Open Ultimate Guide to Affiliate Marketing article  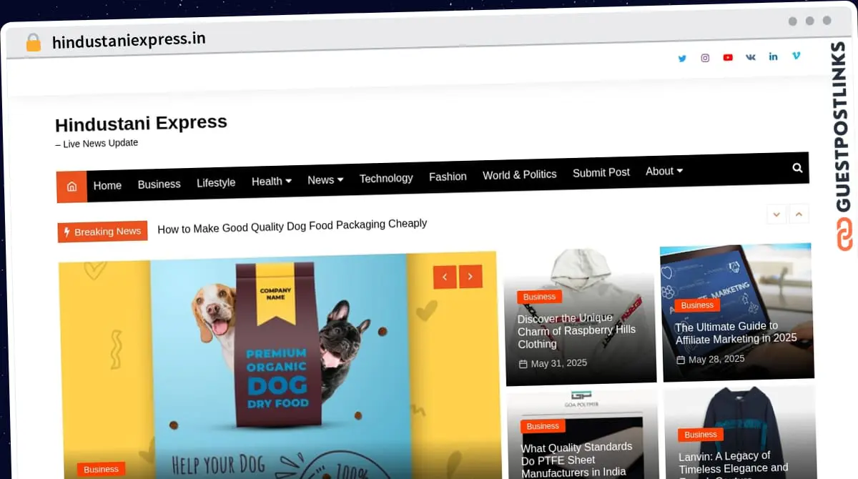pyautogui.click(x=736, y=332)
